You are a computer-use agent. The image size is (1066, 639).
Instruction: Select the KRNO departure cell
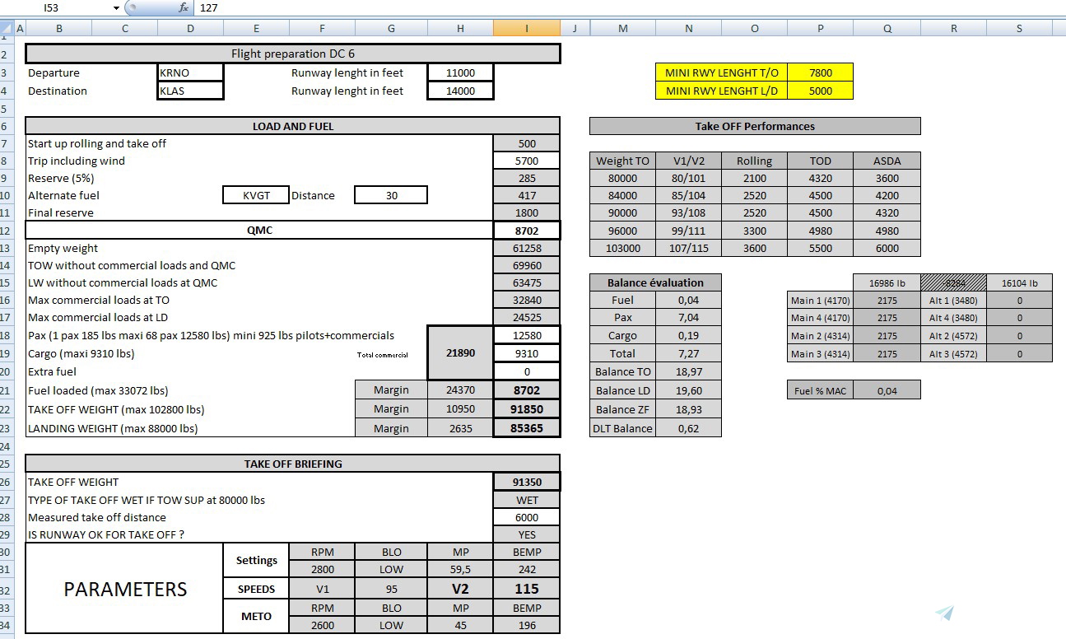point(189,72)
